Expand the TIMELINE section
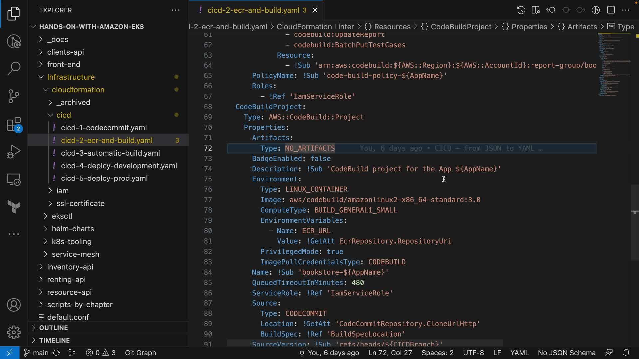Viewport: 639px width, 359px height. [x=54, y=340]
